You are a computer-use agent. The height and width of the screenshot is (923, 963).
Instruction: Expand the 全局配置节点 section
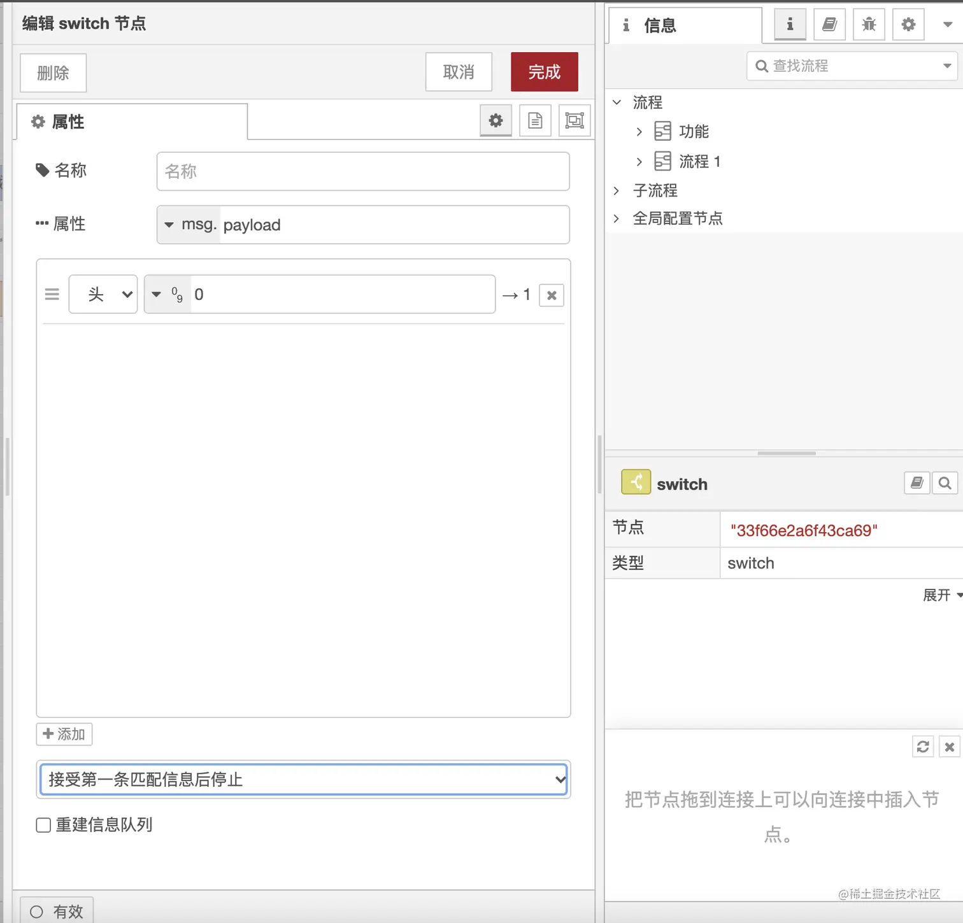click(616, 218)
